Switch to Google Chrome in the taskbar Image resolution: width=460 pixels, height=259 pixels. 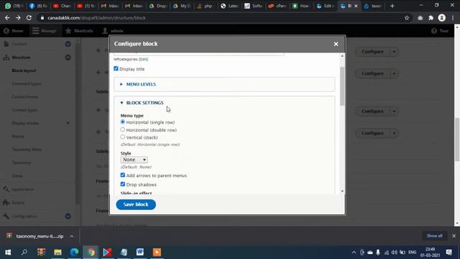coord(91,253)
